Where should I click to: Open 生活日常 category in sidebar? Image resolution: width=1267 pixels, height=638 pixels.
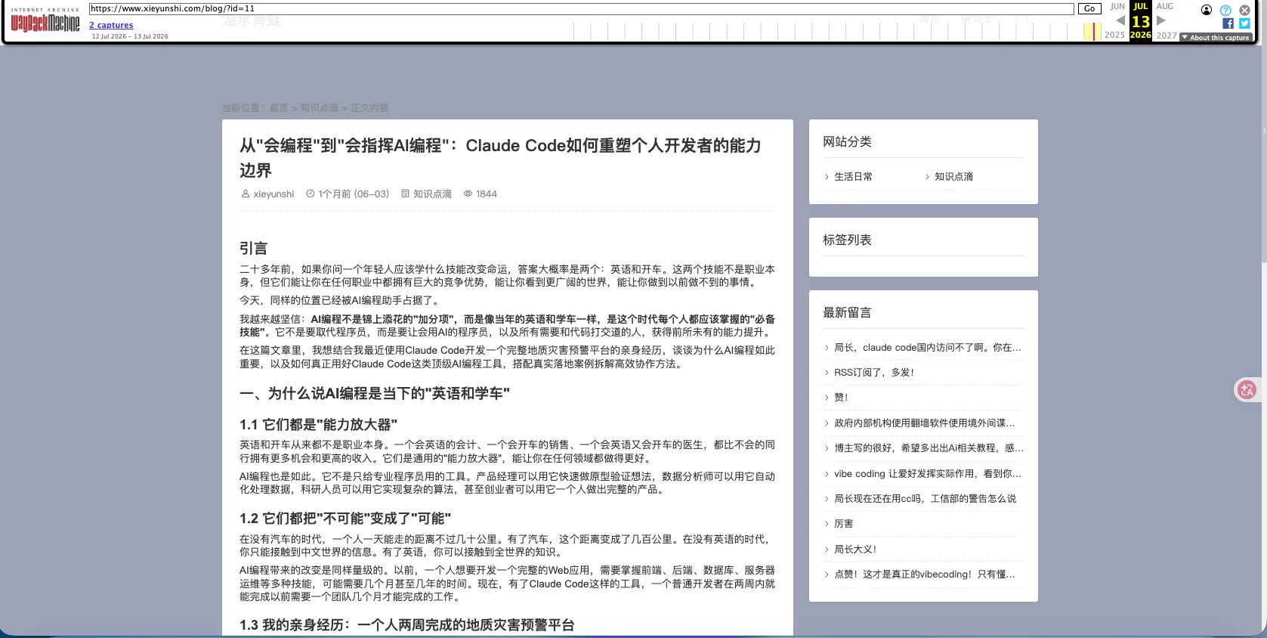(x=853, y=177)
